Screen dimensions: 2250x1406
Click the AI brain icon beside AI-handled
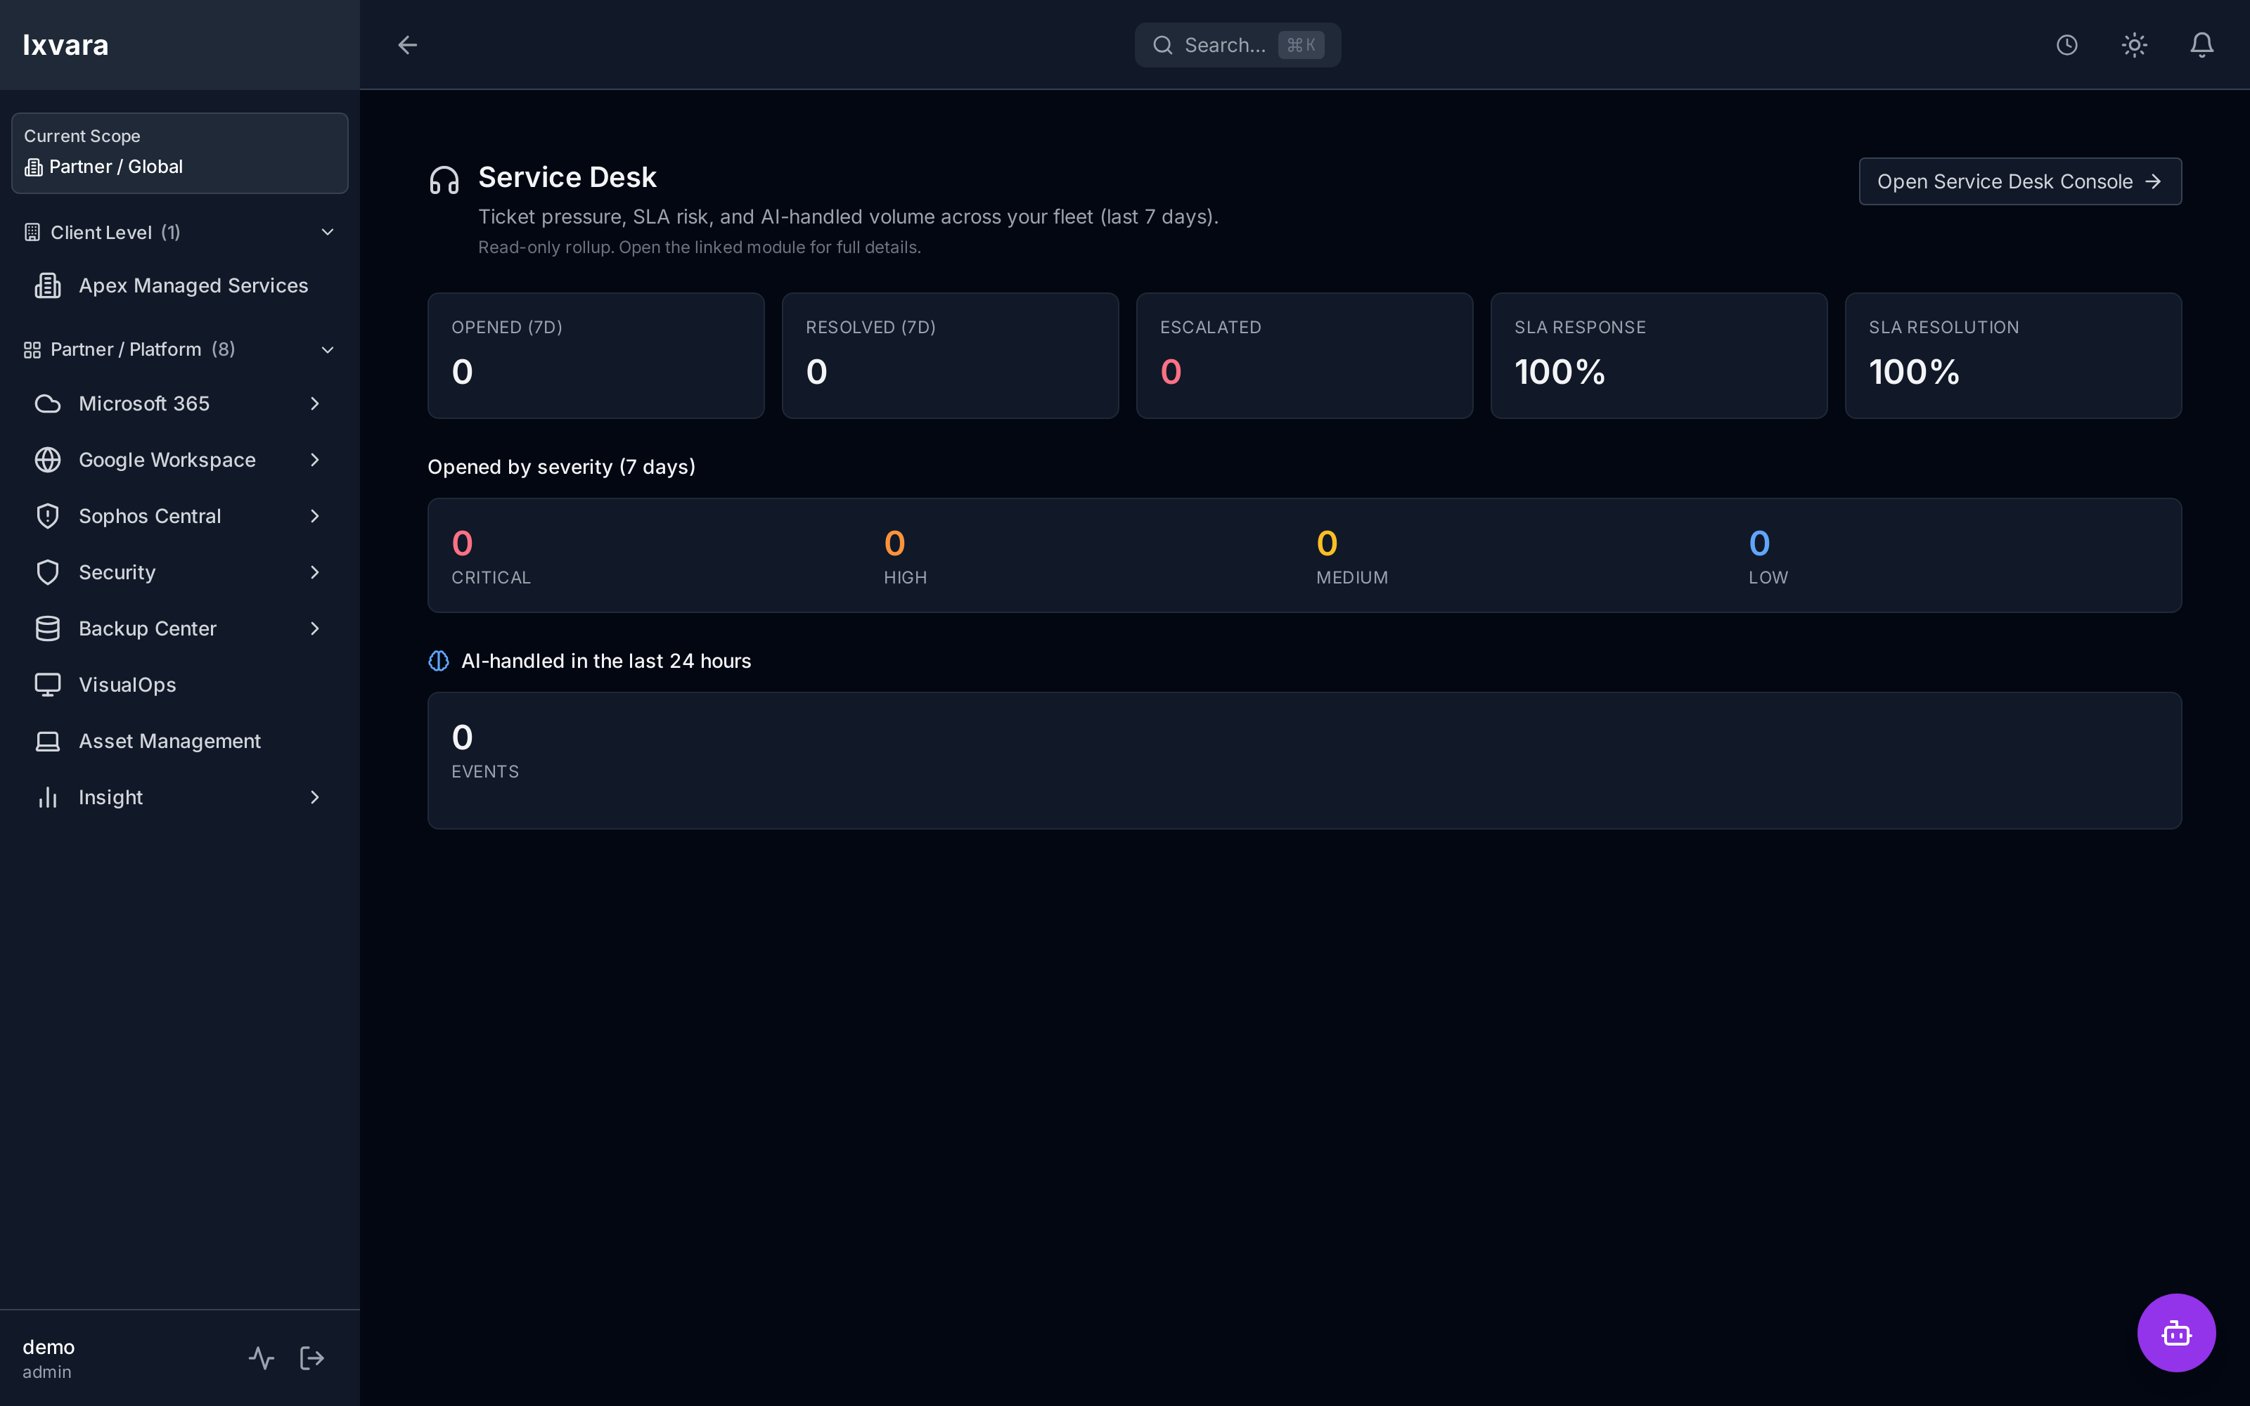tap(439, 660)
